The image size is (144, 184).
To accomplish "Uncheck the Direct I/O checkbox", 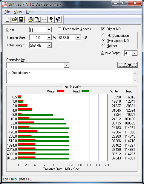I will (x=103, y=29).
